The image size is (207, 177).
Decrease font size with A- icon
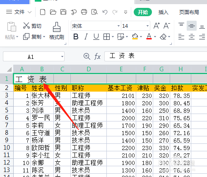coord(167,26)
